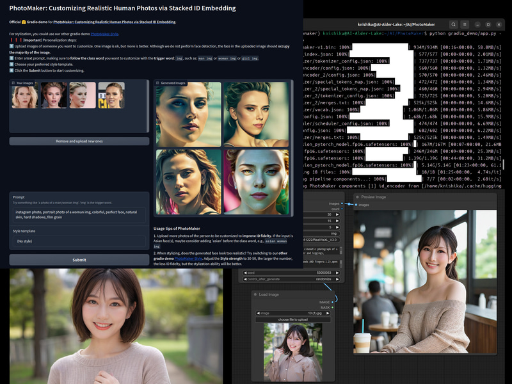Viewport: 512px width, 384px height.
Task: Select previous control_after_generate option
Action: pos(245,279)
